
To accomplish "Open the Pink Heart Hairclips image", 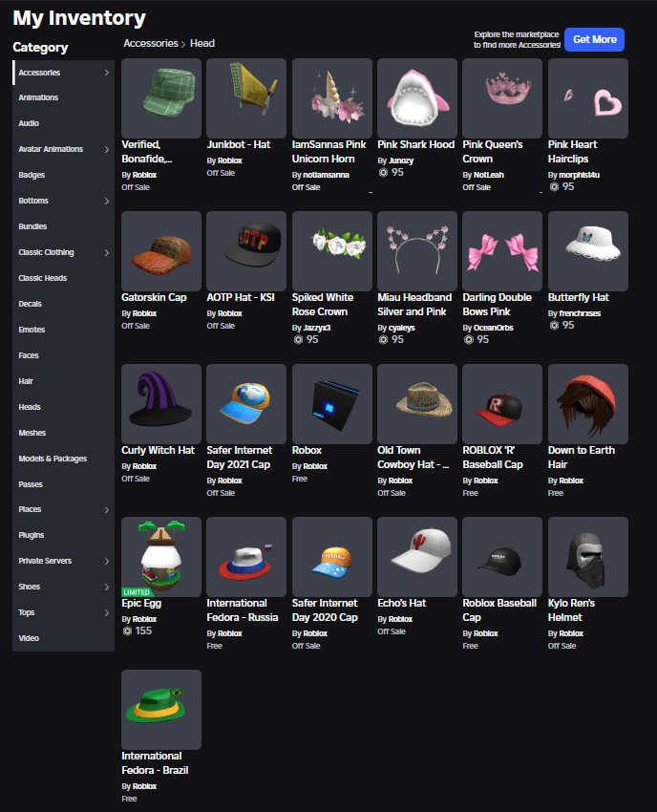I will coord(588,97).
